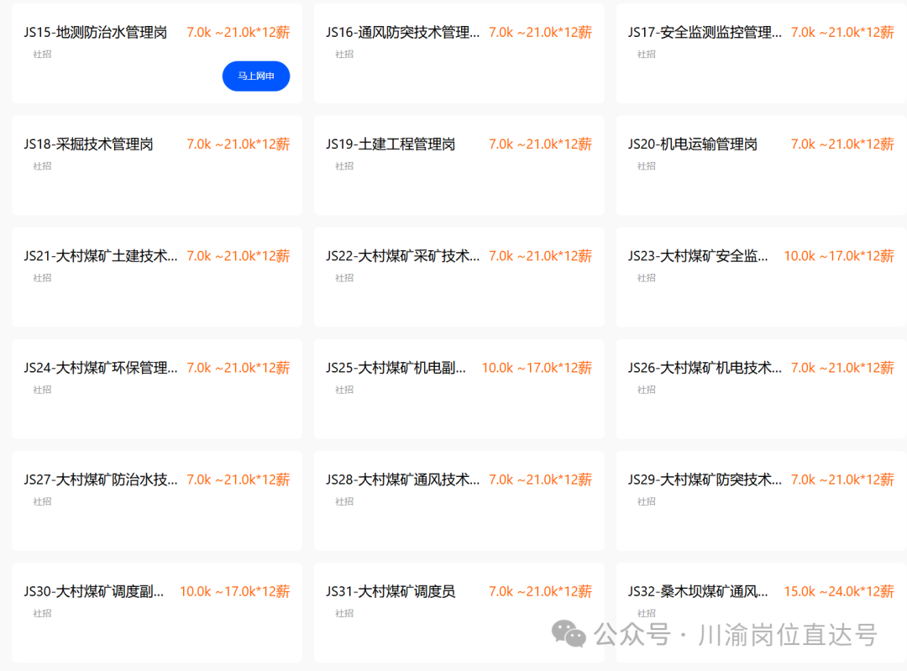Click the 社招 tag under JS17
This screenshot has height=671, width=907.
point(646,55)
